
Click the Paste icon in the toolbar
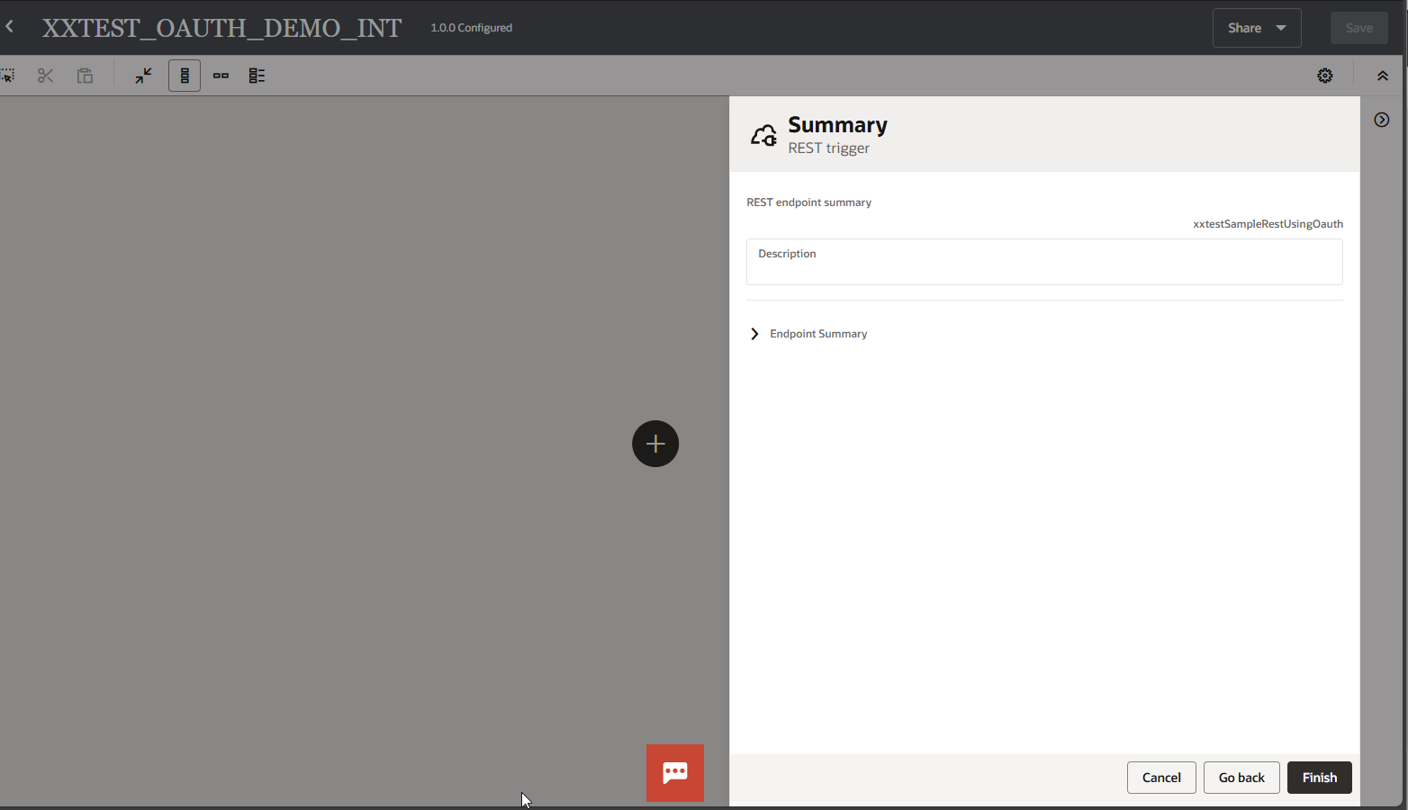[x=85, y=76]
